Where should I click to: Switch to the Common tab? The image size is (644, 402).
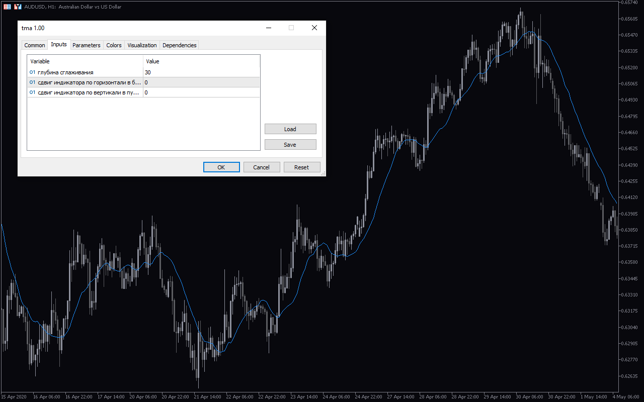tap(35, 45)
